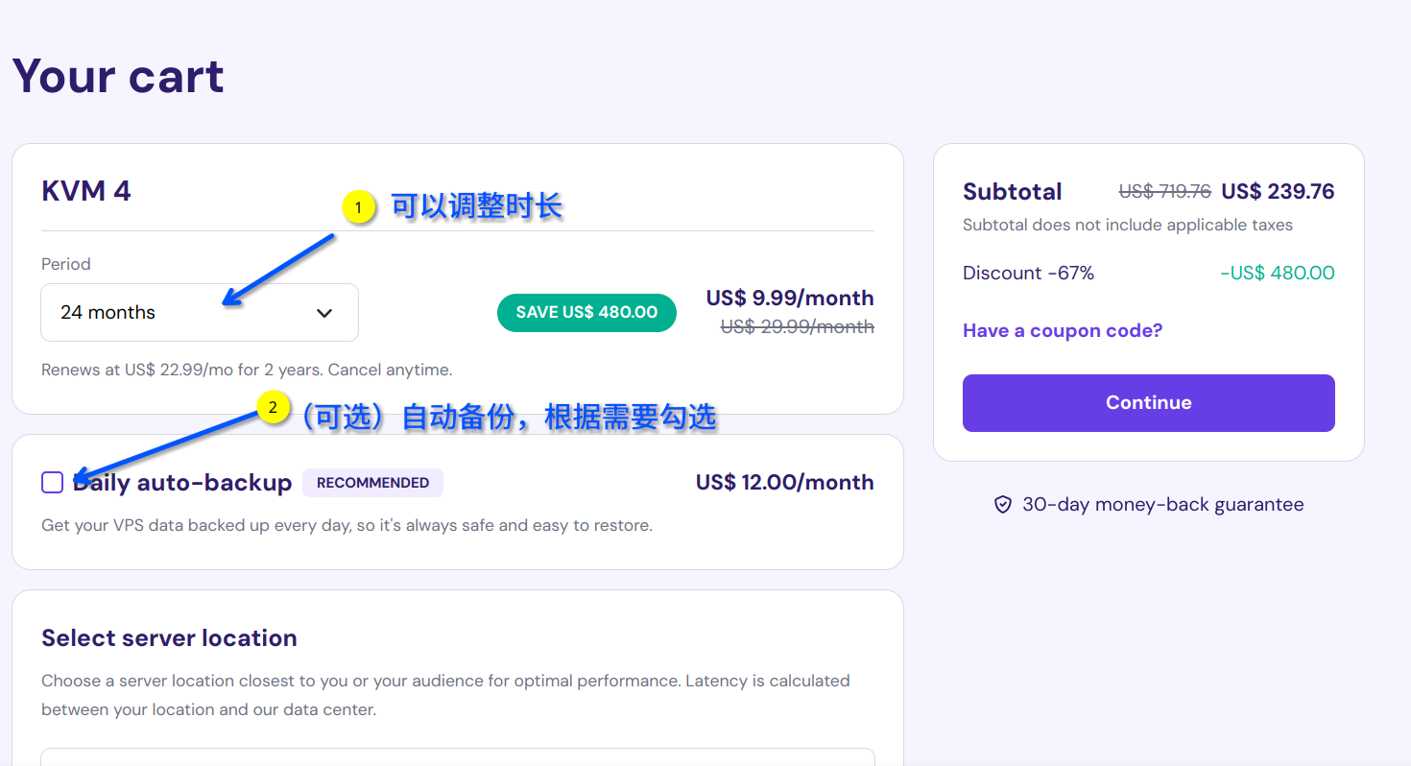Click the strikethrough US$ 719.76 subtotal price
Image resolution: width=1411 pixels, height=766 pixels.
pyautogui.click(x=1164, y=192)
